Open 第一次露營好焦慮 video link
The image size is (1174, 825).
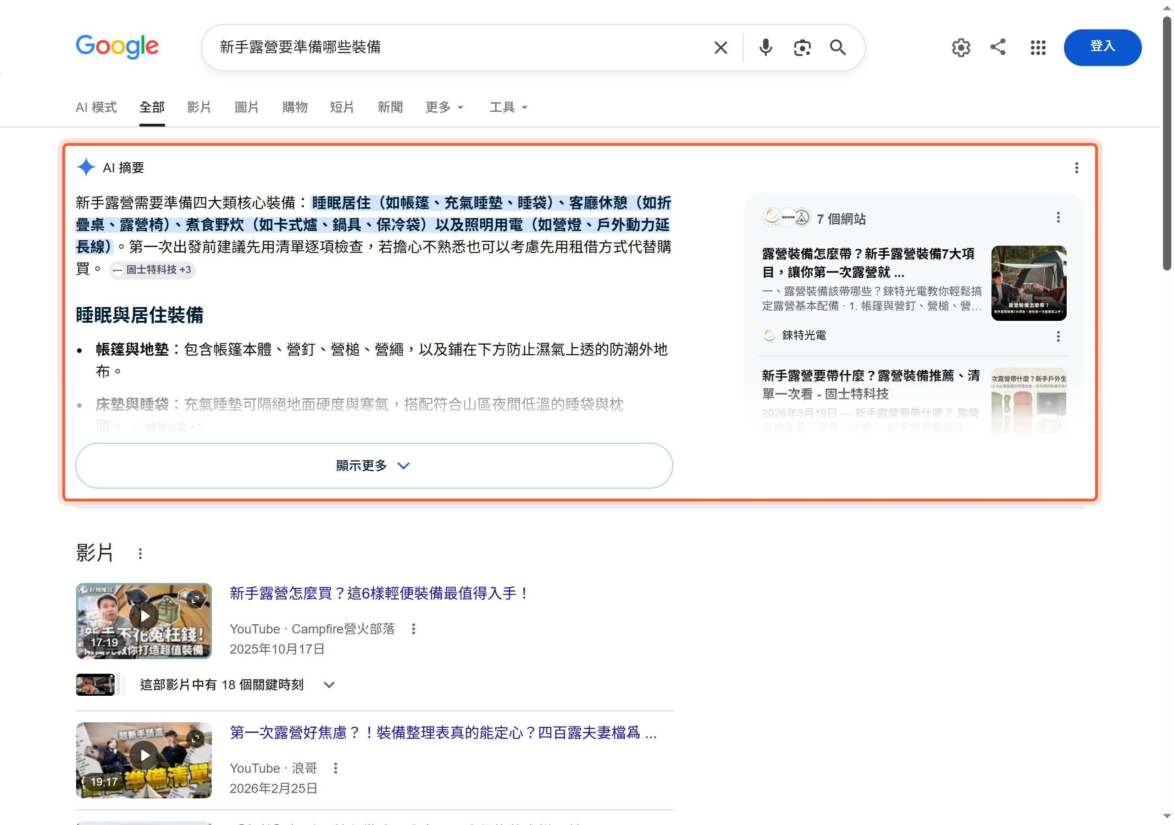click(443, 732)
